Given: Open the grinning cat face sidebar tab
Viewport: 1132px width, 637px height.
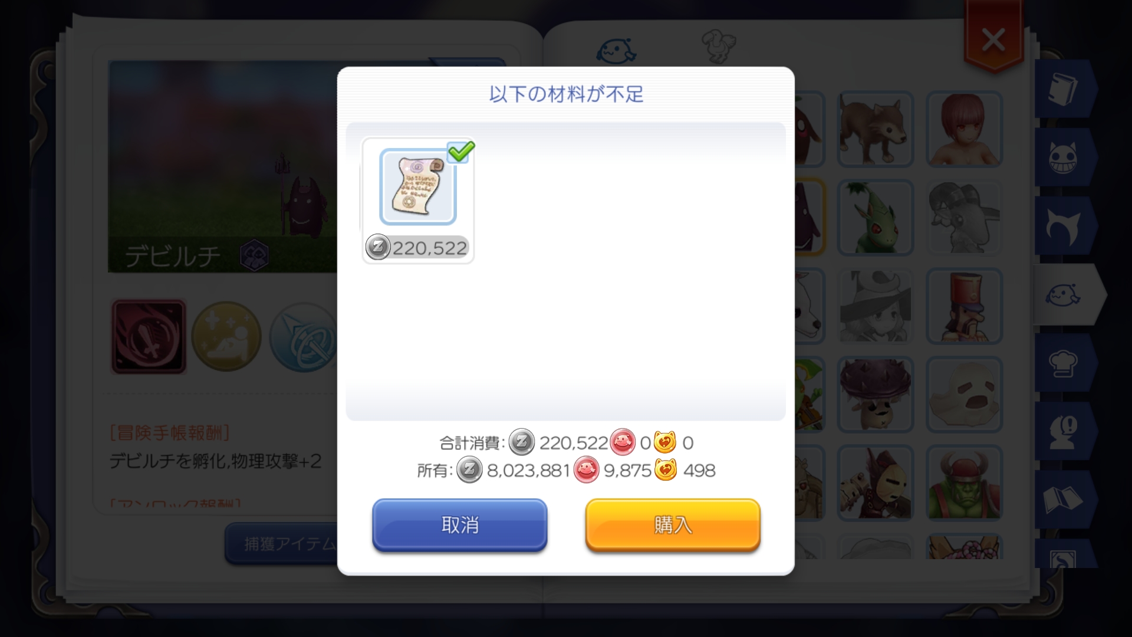Looking at the screenshot, I should pyautogui.click(x=1064, y=157).
